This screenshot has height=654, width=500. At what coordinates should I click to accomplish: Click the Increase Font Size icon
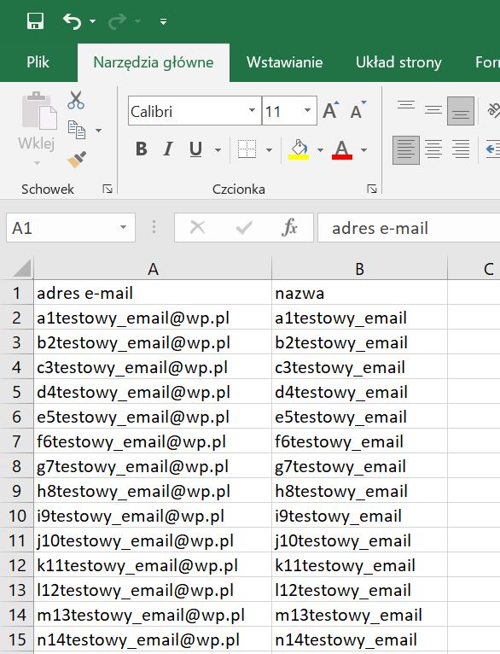click(331, 110)
